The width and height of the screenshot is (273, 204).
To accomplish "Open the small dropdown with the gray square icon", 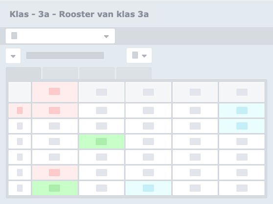I will click(139, 56).
